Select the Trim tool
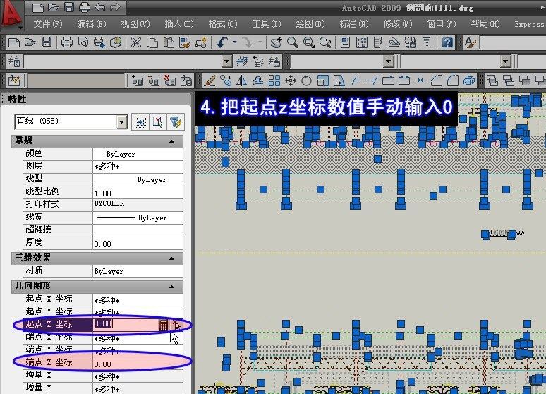Viewport: 546px width, 394px height. (355, 80)
